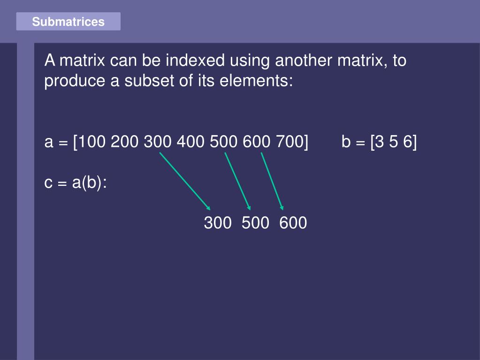
Task: Click the result value 500
Action: (x=255, y=223)
